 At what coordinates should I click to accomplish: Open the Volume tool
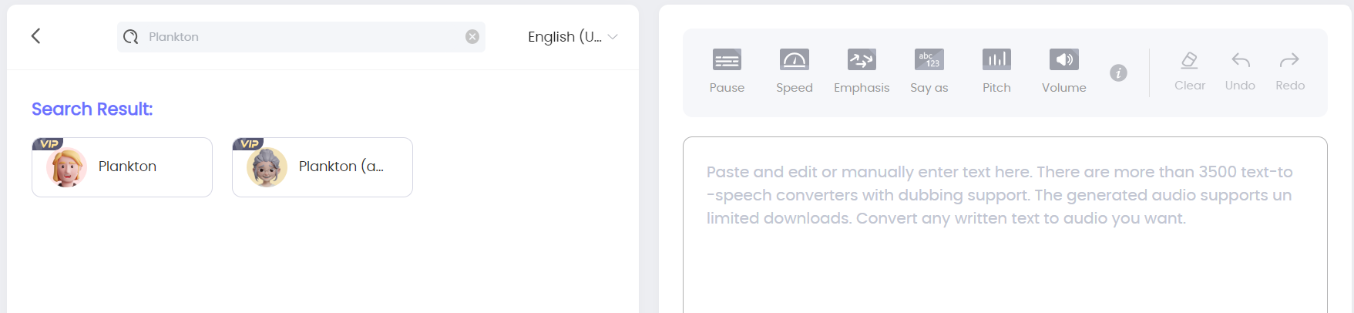click(x=1063, y=71)
